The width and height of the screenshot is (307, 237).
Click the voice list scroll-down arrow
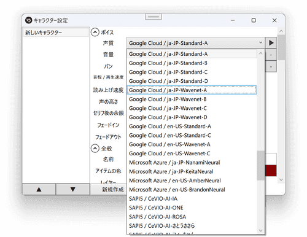coord(260,230)
